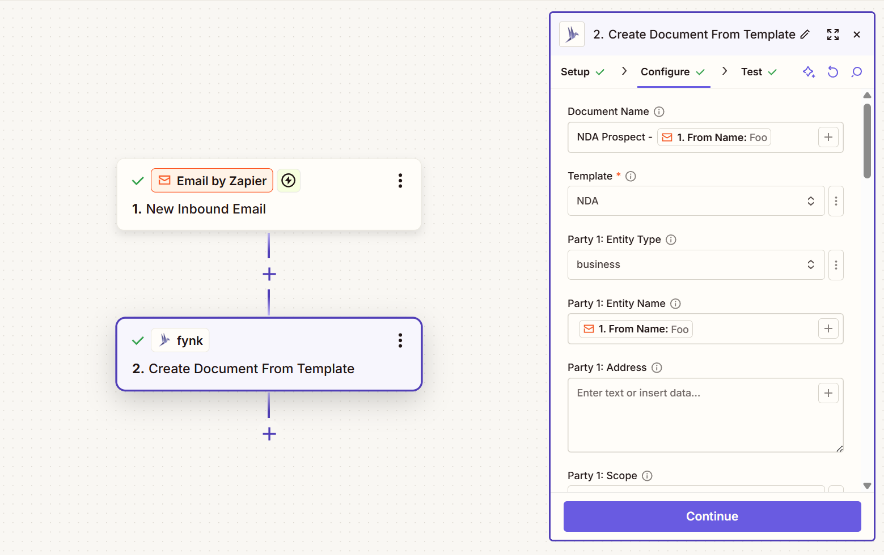The width and height of the screenshot is (884, 555).
Task: Expand panel to fullscreen with arrows icon
Action: 832,35
